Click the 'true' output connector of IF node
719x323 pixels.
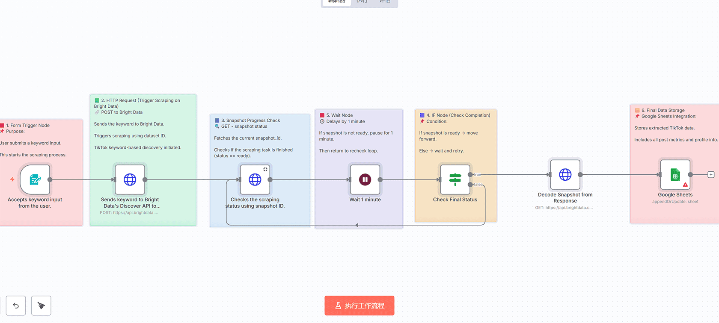coord(470,175)
